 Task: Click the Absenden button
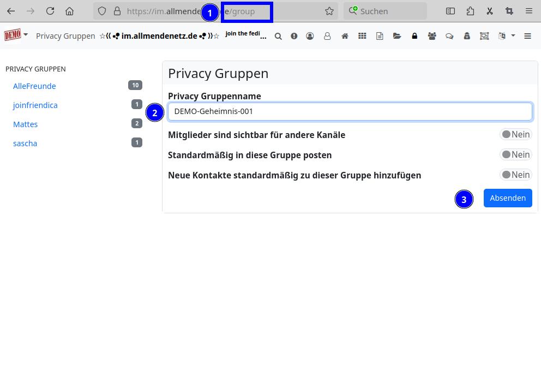(x=507, y=198)
